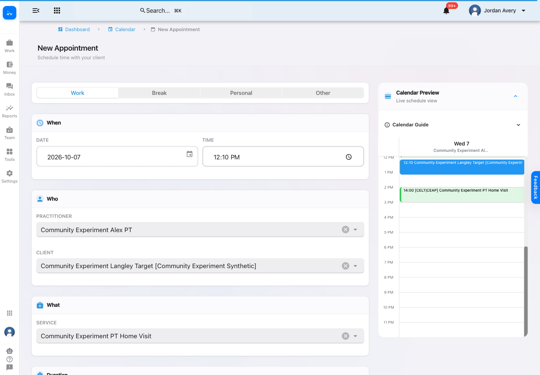Open the assistant robot icon in sidebar
The image size is (540, 375).
click(10, 351)
